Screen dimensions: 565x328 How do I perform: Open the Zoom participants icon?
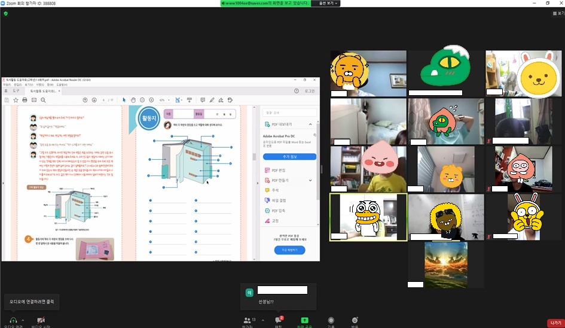tap(248, 320)
